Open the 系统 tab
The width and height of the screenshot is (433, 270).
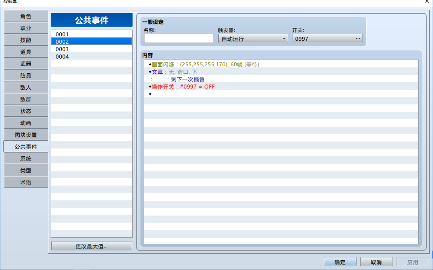[26, 159]
